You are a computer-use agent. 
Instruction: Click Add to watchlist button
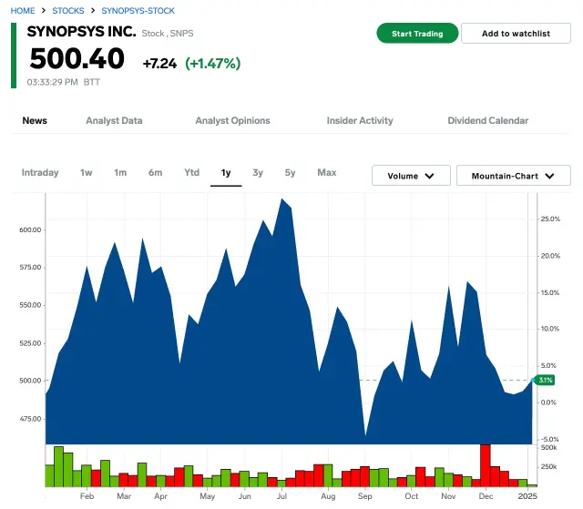[516, 34]
